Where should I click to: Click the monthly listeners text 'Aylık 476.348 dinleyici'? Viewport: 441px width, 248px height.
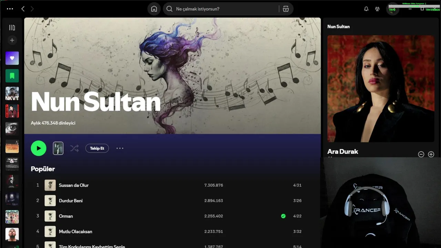coord(53,123)
